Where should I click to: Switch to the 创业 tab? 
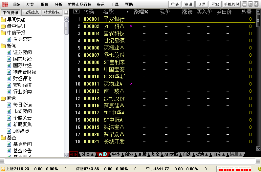click(129, 154)
